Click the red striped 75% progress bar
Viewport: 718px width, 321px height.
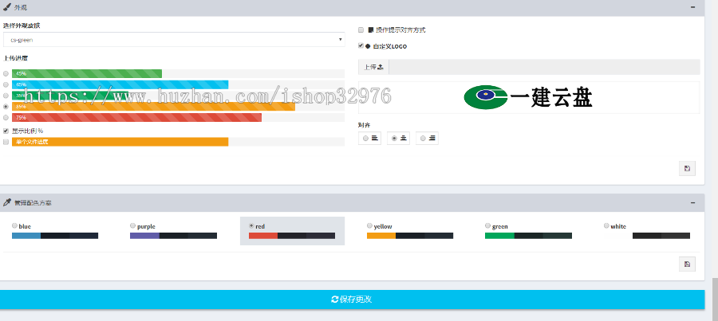click(137, 118)
